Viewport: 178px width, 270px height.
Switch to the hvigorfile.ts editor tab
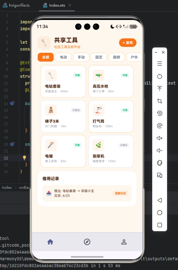coord(16,6)
